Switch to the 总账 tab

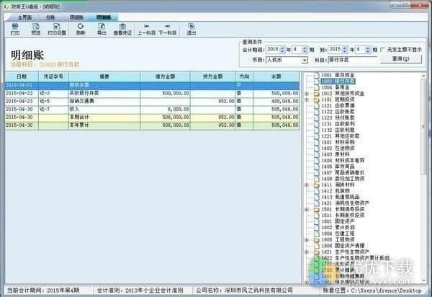pos(50,17)
